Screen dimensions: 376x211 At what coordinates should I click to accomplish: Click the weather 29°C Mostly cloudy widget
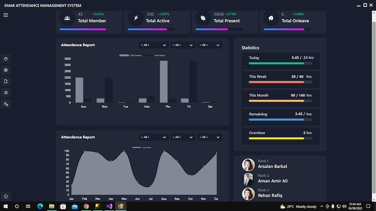pyautogui.click(x=298, y=207)
